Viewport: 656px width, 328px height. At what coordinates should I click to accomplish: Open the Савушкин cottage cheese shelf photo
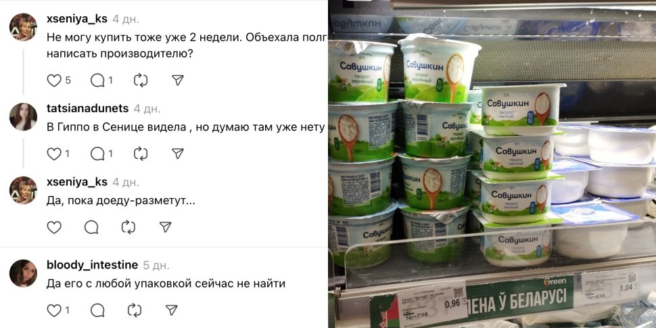click(x=492, y=164)
